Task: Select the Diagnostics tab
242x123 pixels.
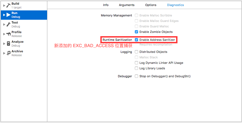Action: click(x=175, y=5)
